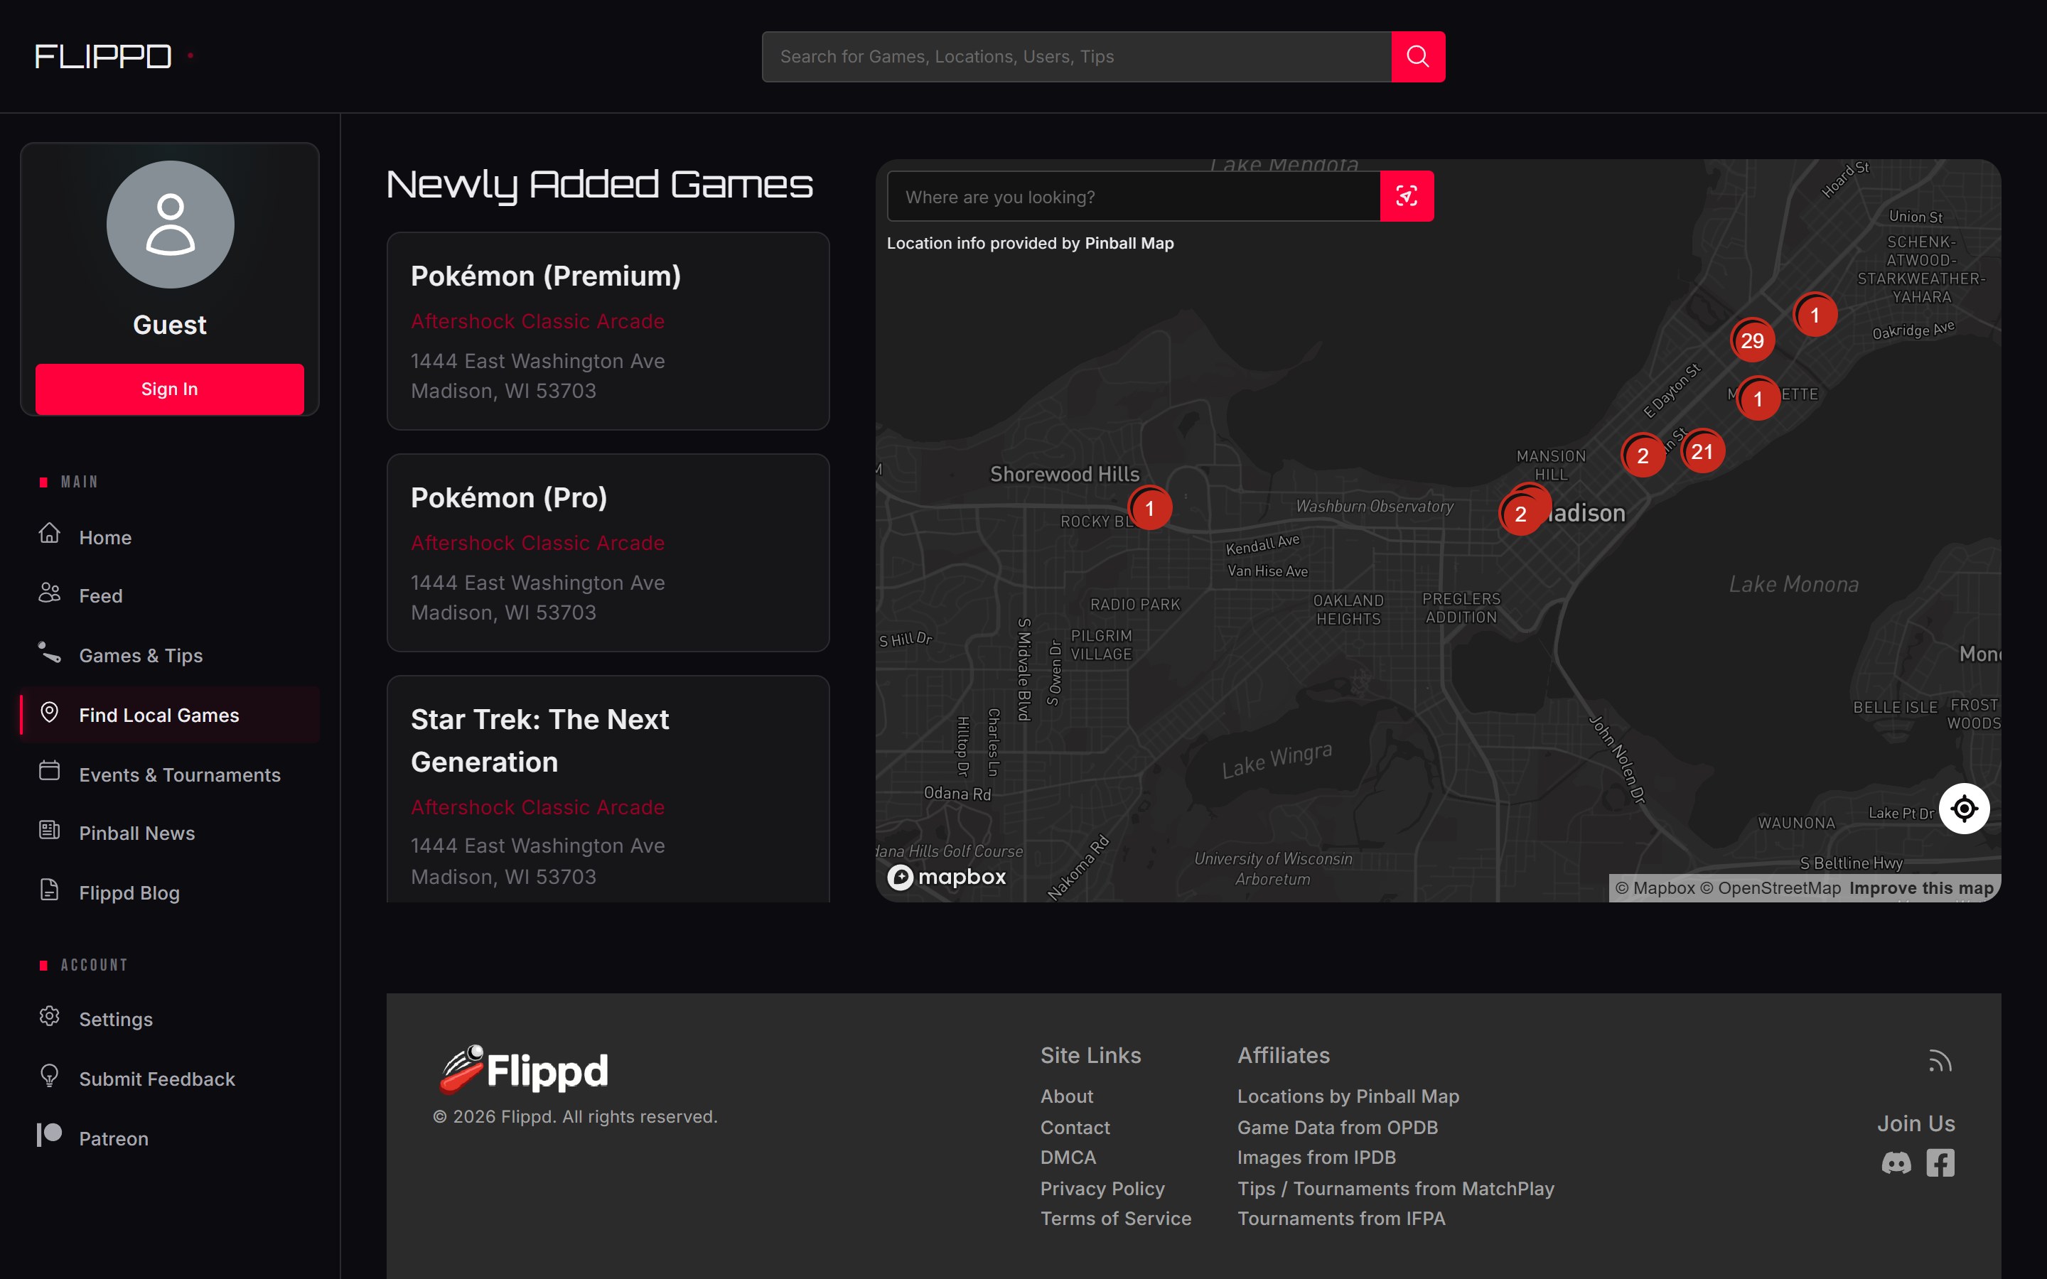Click the Patreon logo icon

coord(50,1135)
